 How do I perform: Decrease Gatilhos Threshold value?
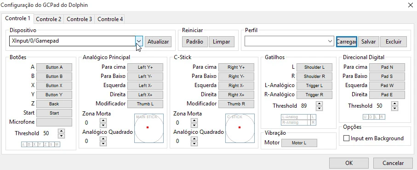tap(320, 109)
